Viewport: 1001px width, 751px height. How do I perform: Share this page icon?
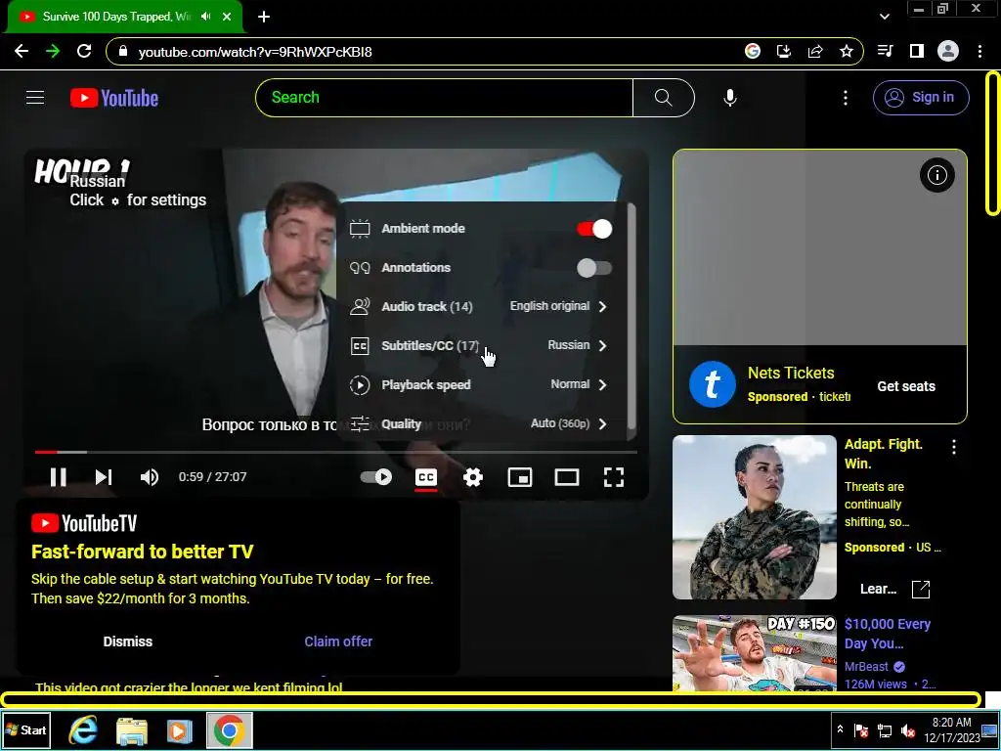coord(815,52)
